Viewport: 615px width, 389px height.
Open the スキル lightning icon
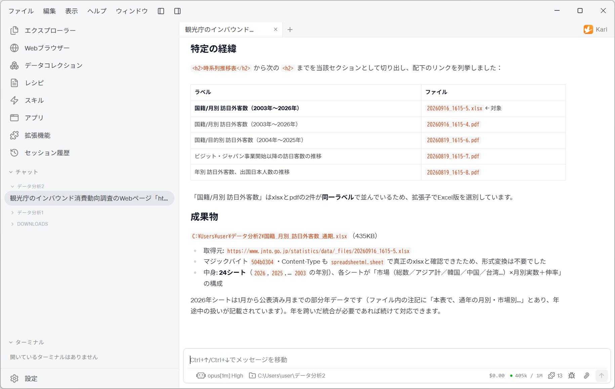click(14, 100)
